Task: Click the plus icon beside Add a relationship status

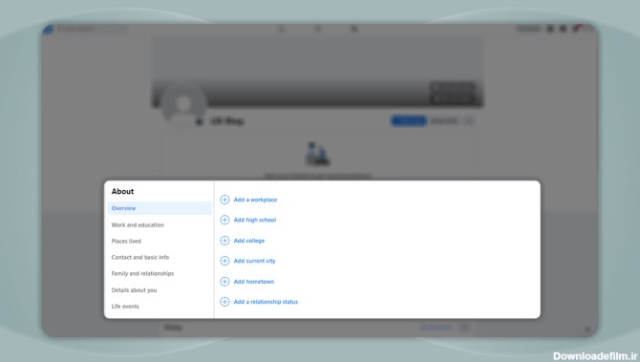Action: coord(224,302)
